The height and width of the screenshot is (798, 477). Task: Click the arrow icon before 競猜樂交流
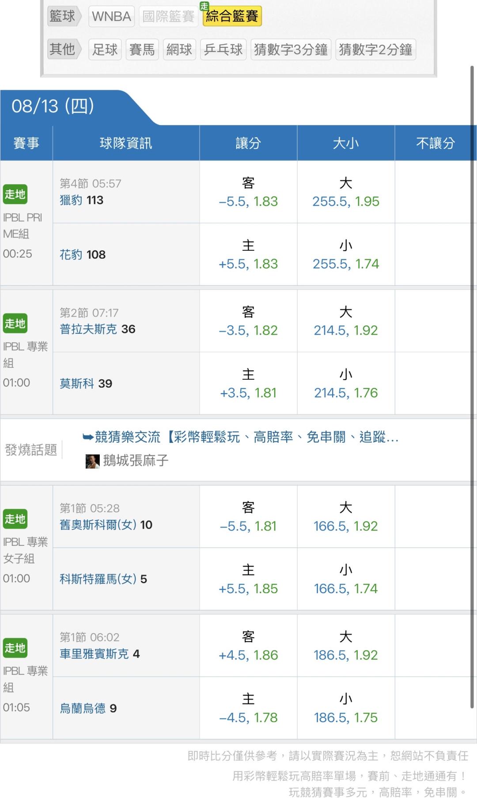(88, 437)
